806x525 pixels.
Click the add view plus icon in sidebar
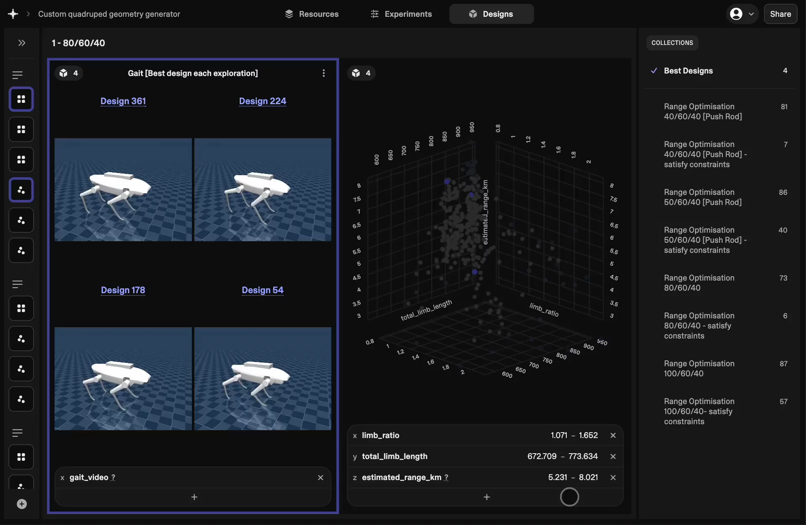(x=22, y=504)
